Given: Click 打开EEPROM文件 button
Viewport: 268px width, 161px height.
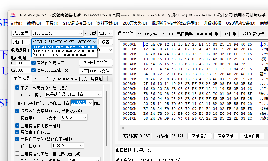Looking at the screenshot, I should (x=96, y=71).
